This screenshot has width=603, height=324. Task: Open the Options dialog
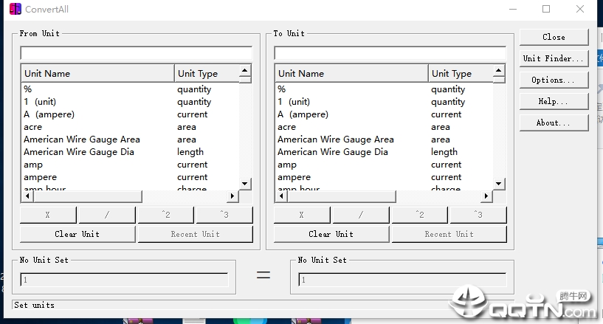(554, 80)
